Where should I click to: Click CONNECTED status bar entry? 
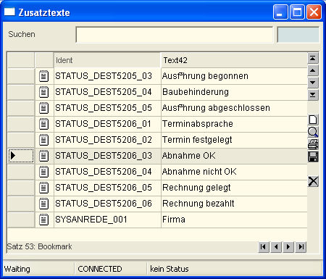(100, 269)
